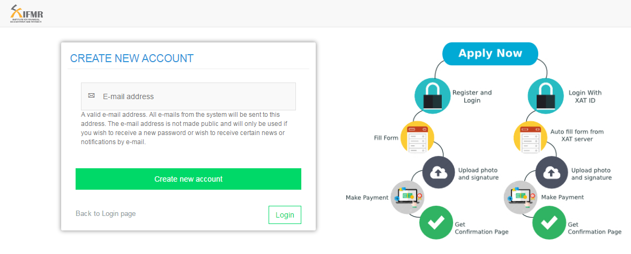Screen dimensions: 631x254
Task: Click the right Make Payment icon
Action: pos(521,197)
